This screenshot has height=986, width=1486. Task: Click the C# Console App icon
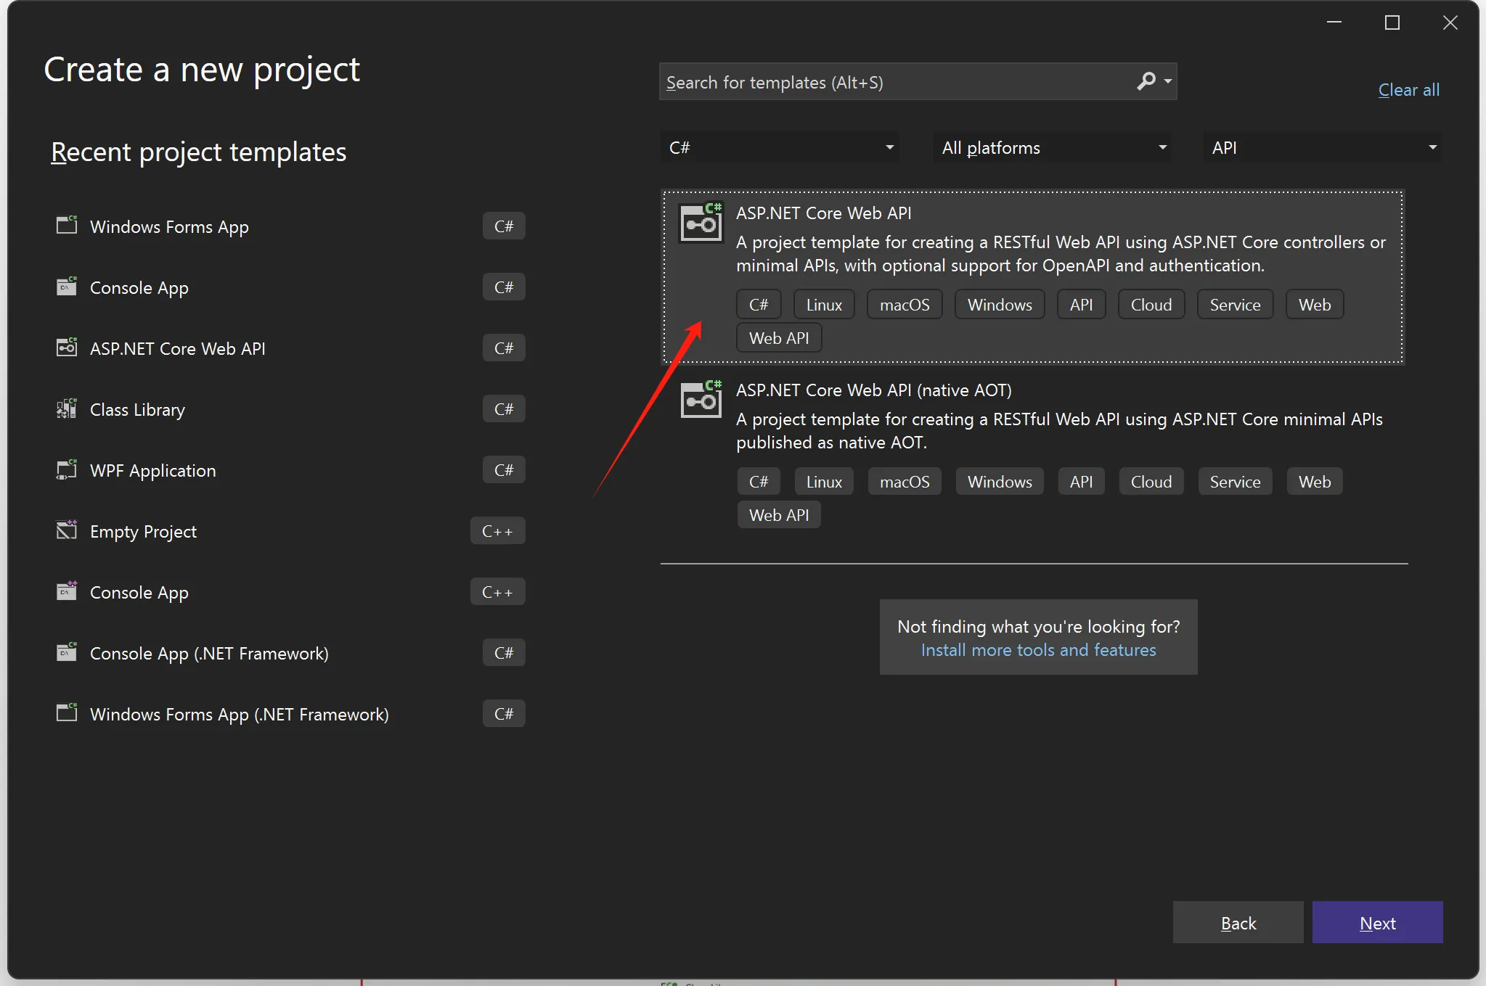pos(67,286)
